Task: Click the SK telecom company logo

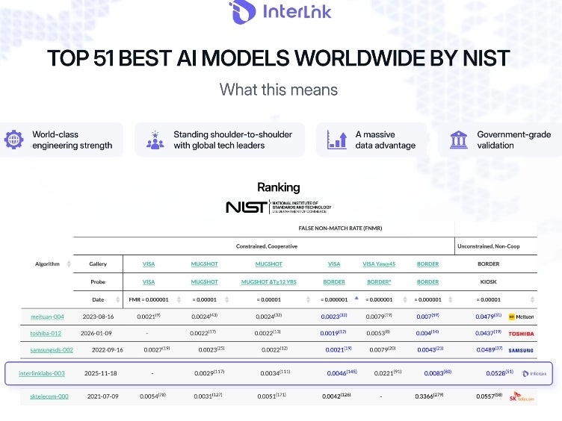Action: (522, 396)
